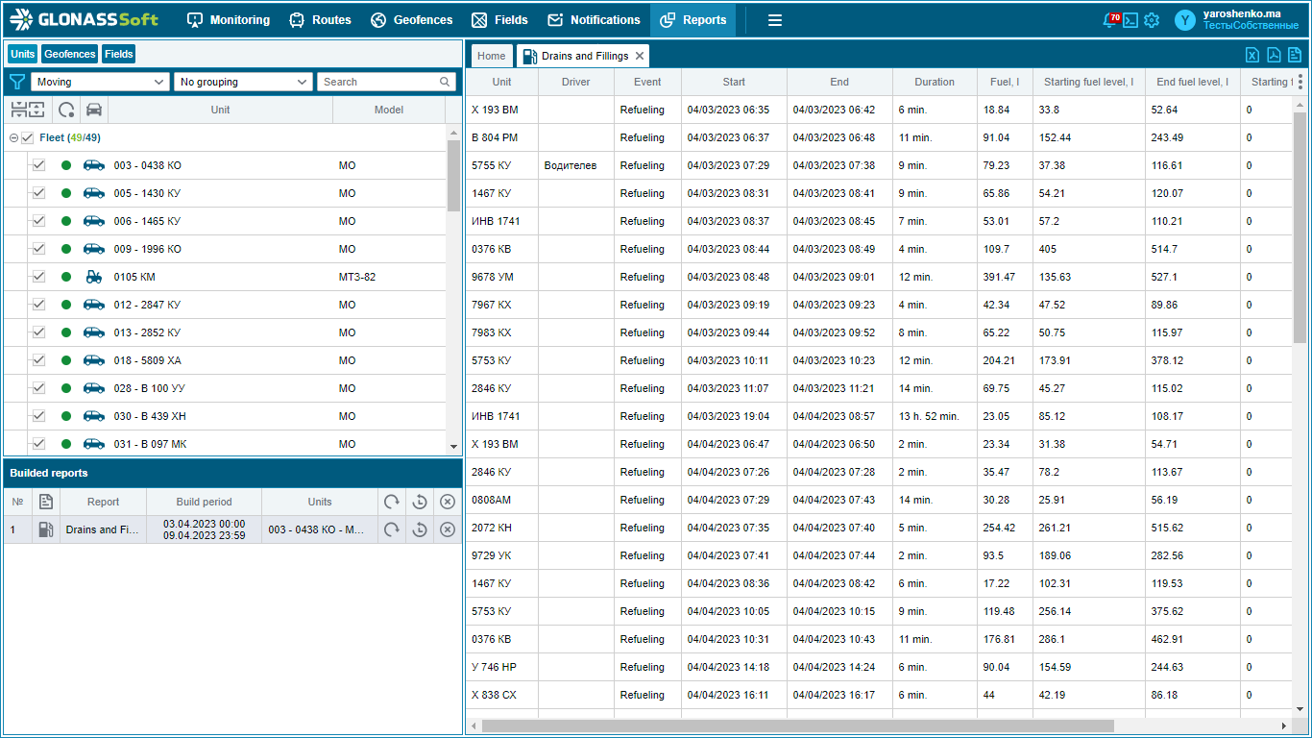The width and height of the screenshot is (1312, 738).
Task: Uncheck unit 009 - 1996 КО
Action: (38, 249)
